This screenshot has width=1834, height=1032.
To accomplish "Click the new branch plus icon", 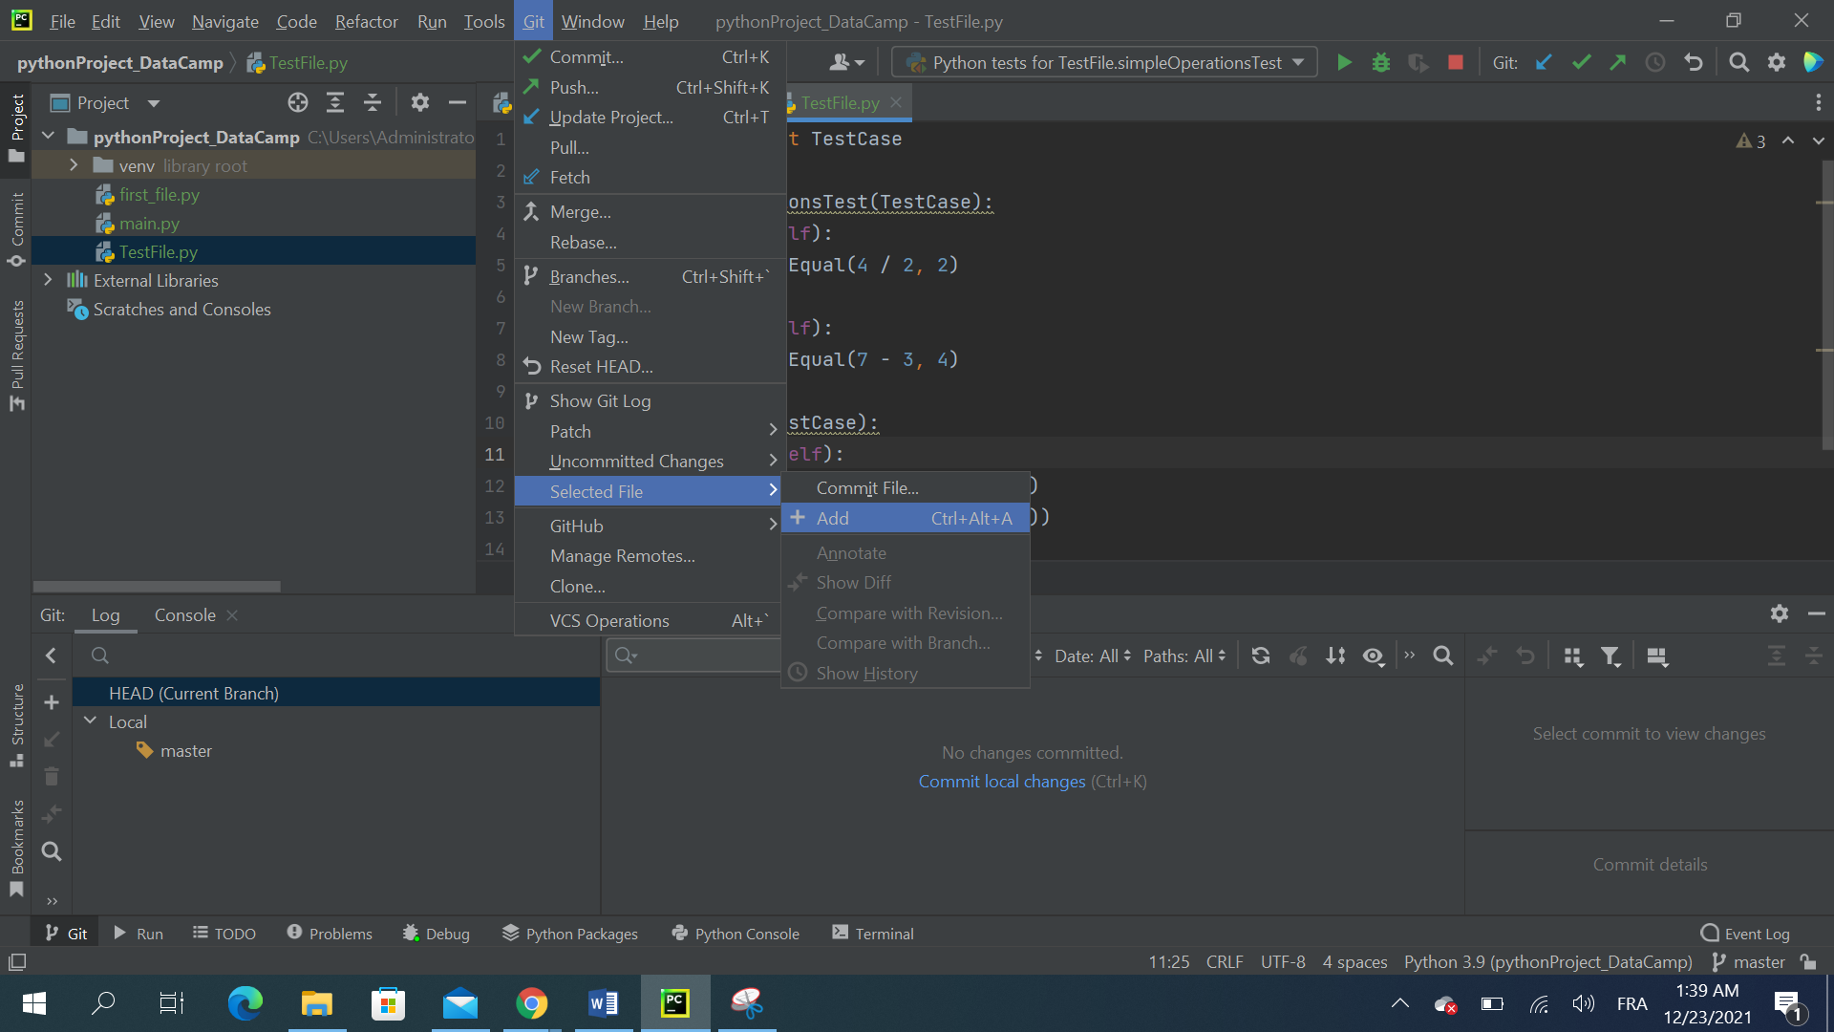I will click(52, 702).
